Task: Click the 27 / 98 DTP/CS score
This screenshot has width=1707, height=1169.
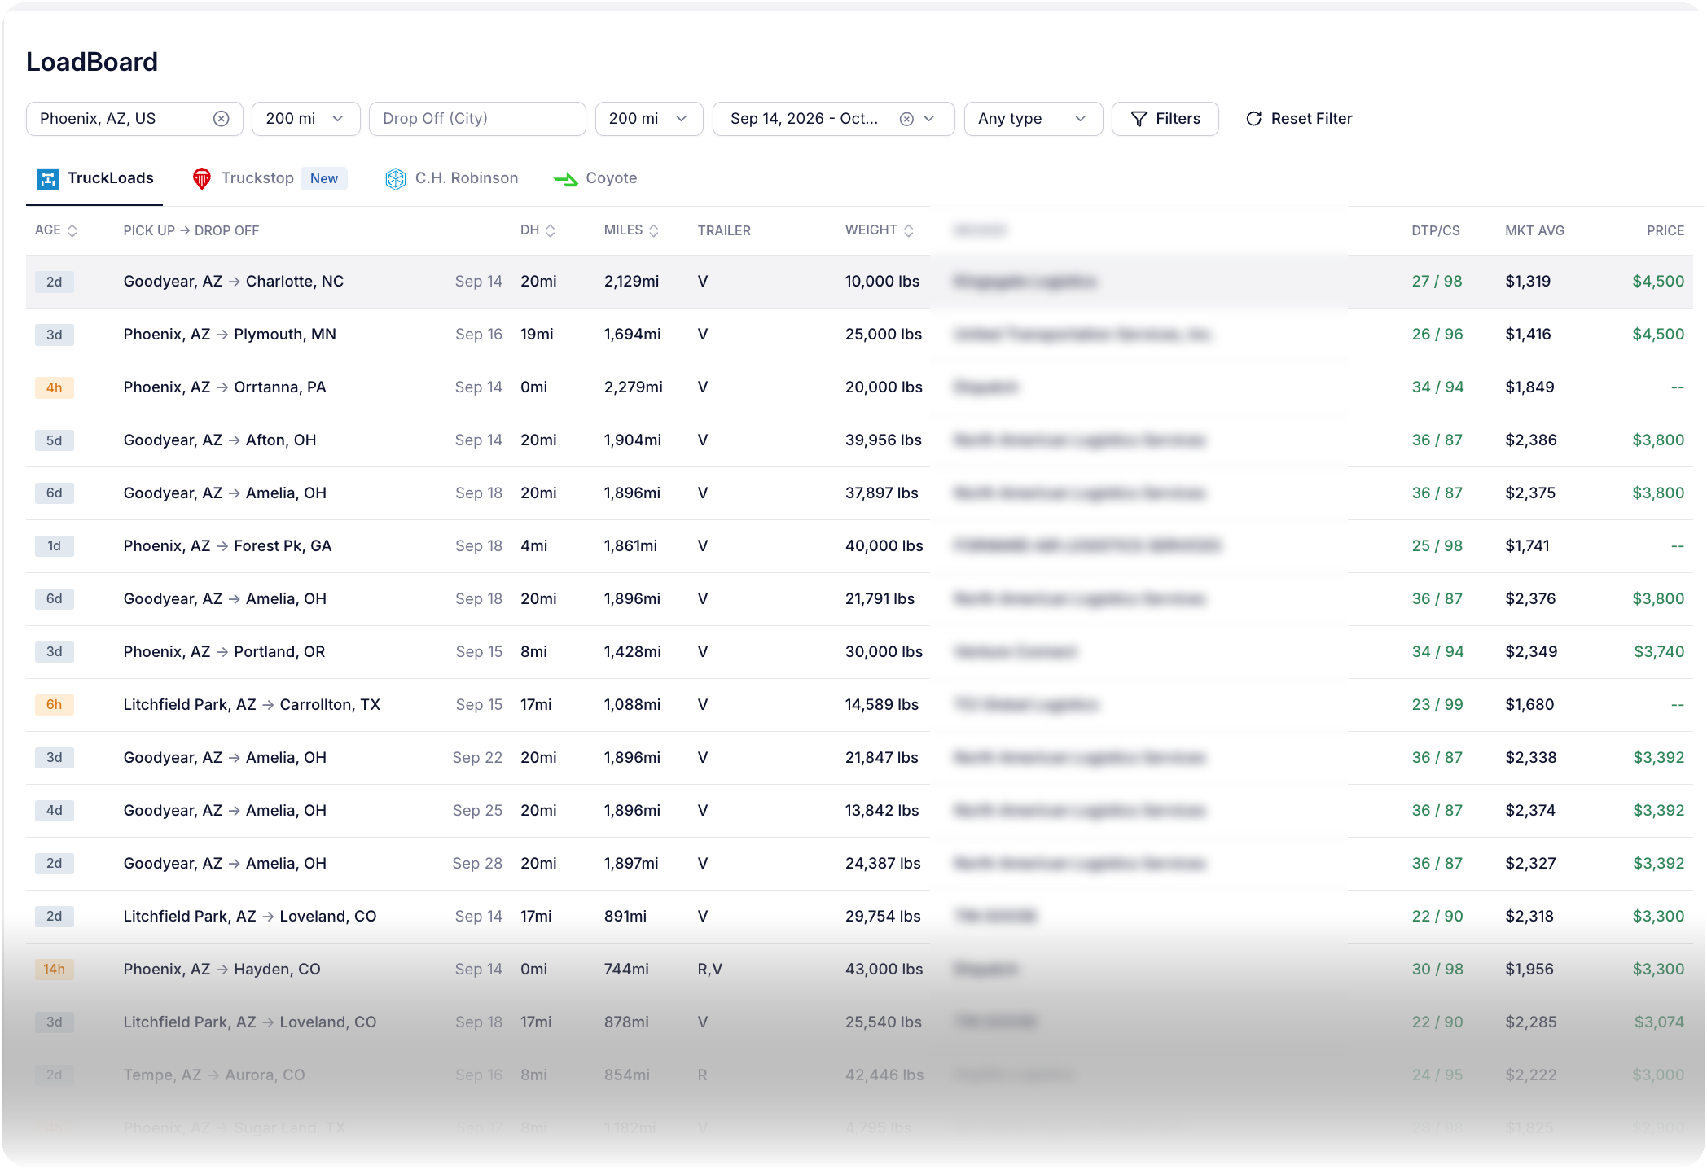Action: pos(1437,282)
